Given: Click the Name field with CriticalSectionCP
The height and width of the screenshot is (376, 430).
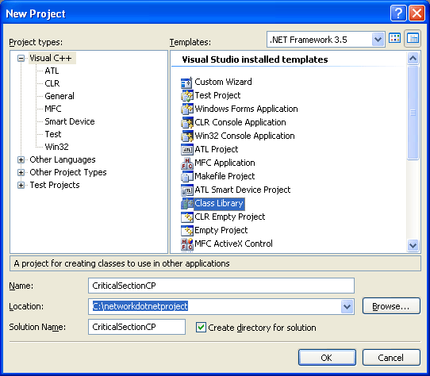Looking at the screenshot, I should point(221,286).
